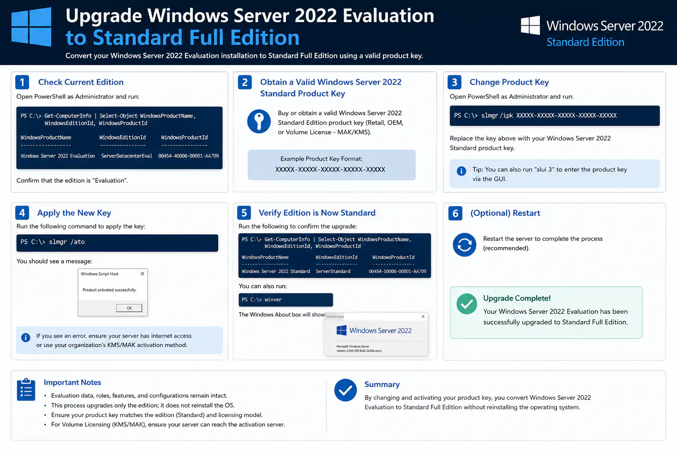The image size is (677, 451).
Task: Click OK in the Windows Script Host dialog
Action: pyautogui.click(x=129, y=308)
